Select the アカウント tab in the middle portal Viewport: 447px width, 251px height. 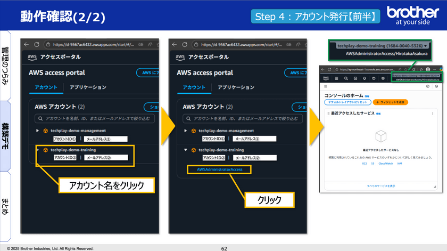coord(194,87)
